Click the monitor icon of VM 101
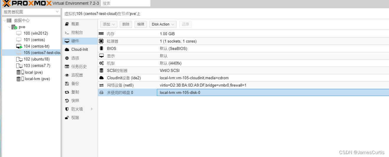The width and height of the screenshot is (389, 157). [x=19, y=40]
